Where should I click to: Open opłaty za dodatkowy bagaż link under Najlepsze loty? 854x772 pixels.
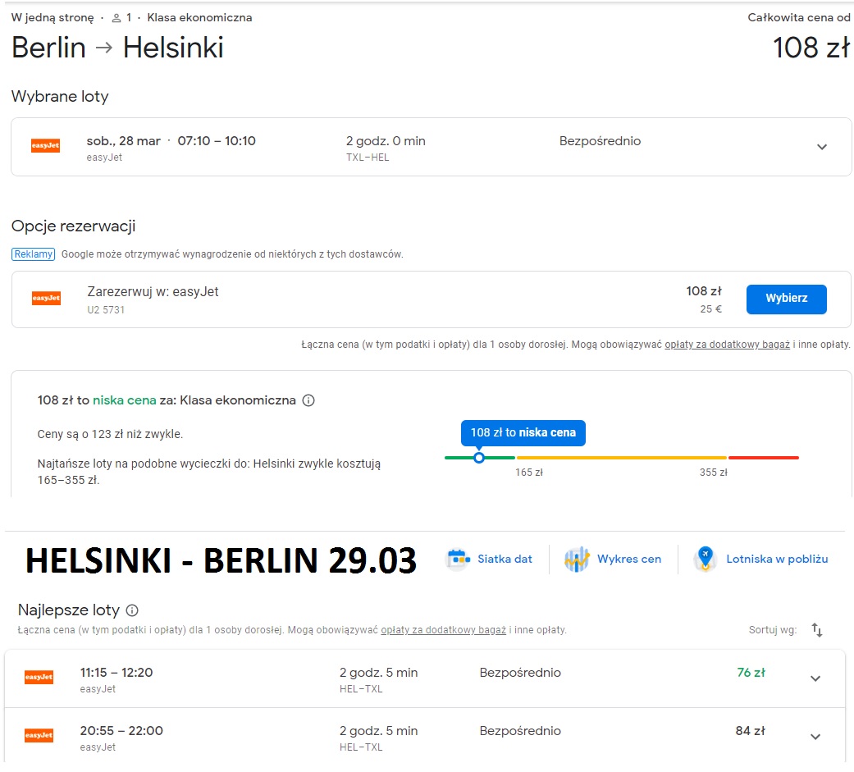pos(443,630)
